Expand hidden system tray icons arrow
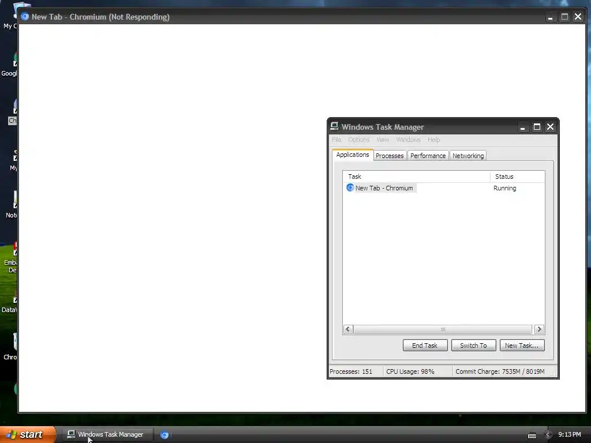This screenshot has width=591, height=443. click(548, 435)
